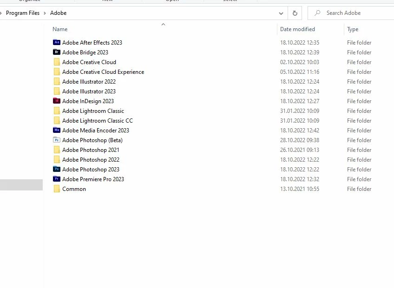Select the Adobe Creative Cloud Experience folder icon
394x288 pixels.
coord(57,72)
